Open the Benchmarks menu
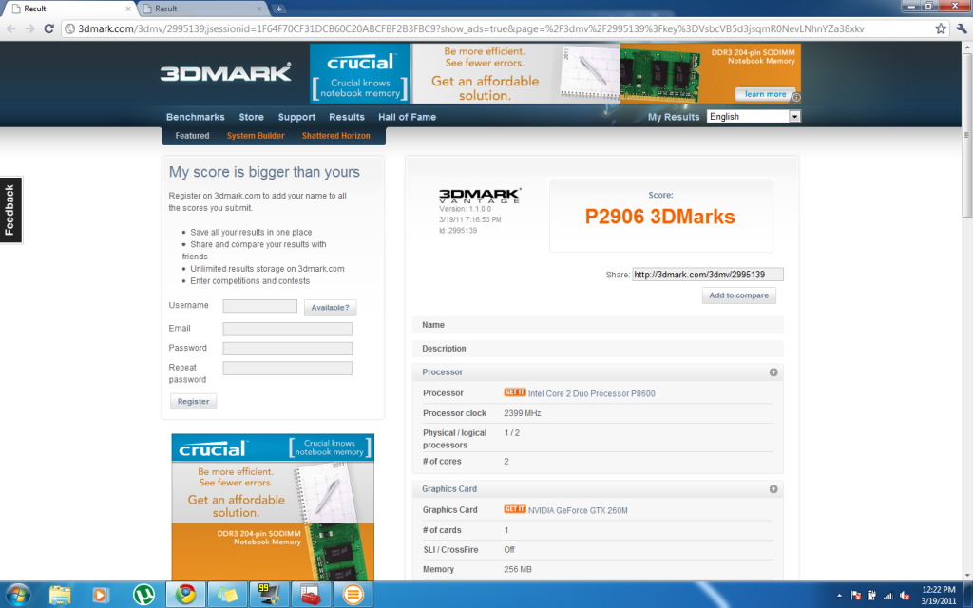 coord(196,117)
